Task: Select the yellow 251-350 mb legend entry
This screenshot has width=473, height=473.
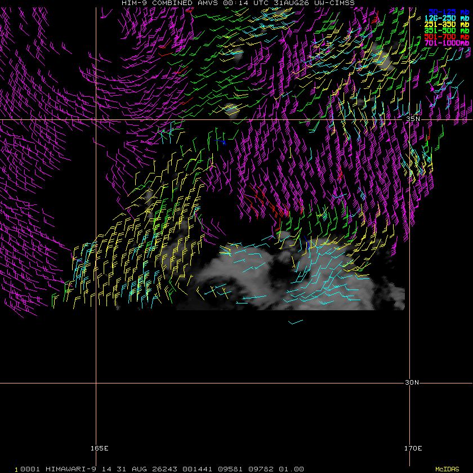Action: tap(447, 24)
